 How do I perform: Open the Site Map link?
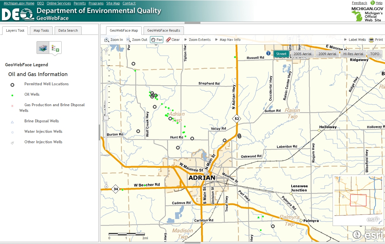(x=113, y=3)
